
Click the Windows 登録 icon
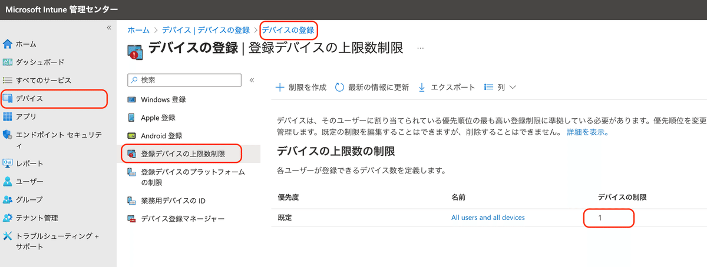pyautogui.click(x=131, y=99)
